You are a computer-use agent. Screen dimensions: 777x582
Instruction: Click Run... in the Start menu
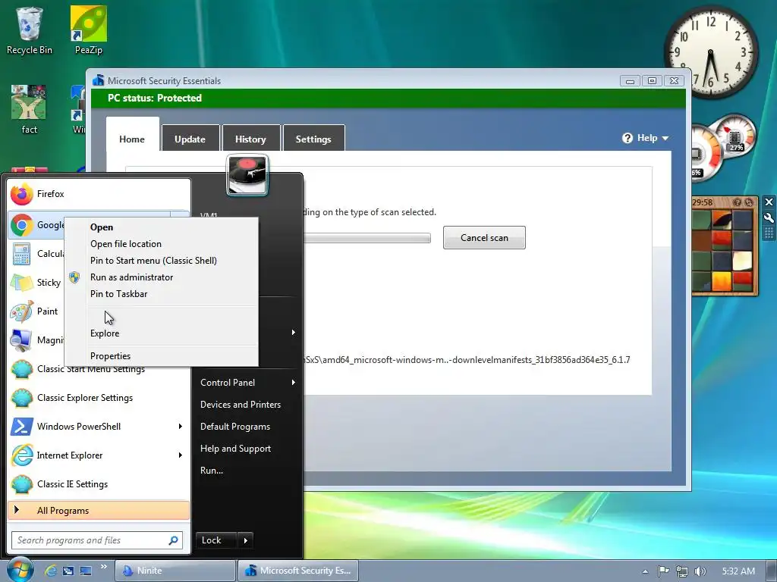click(248, 471)
